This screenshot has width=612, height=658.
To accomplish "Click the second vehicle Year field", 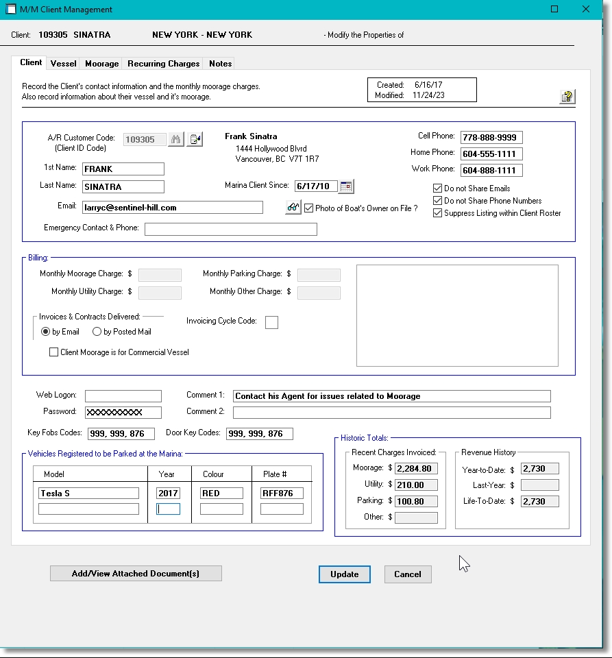I will 168,508.
